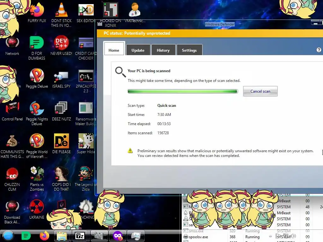Open the 2PACALYPSE 2.3 desktop icon
Screen dimensions: 323x242
click(x=86, y=76)
